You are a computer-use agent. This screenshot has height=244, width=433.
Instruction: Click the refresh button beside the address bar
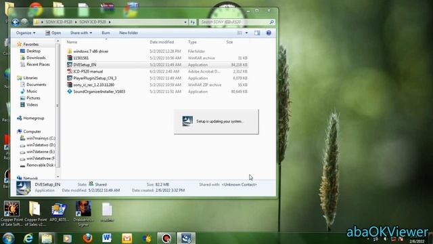tap(192, 22)
